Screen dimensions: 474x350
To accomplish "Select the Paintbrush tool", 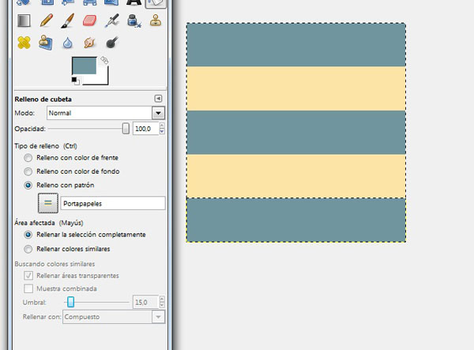I will coord(68,21).
